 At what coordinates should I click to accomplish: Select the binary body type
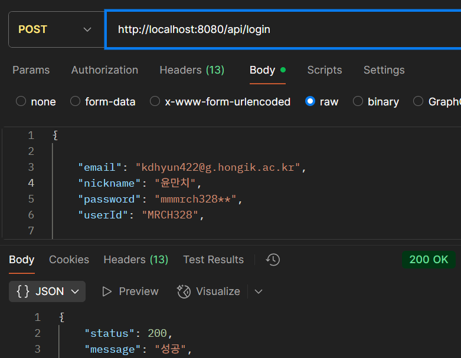click(x=376, y=101)
